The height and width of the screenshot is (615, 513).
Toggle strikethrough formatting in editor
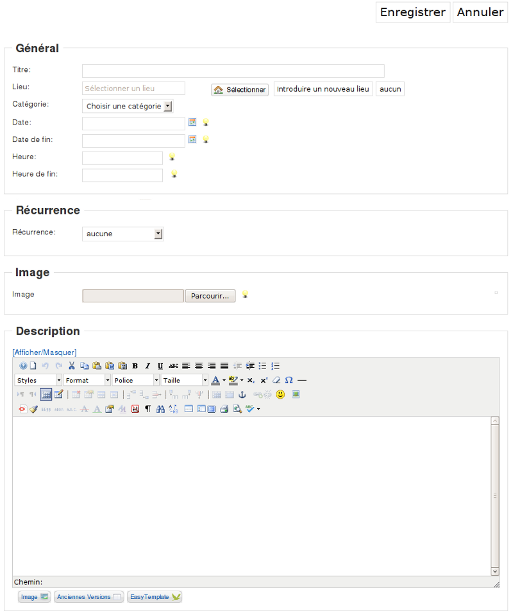pos(173,366)
